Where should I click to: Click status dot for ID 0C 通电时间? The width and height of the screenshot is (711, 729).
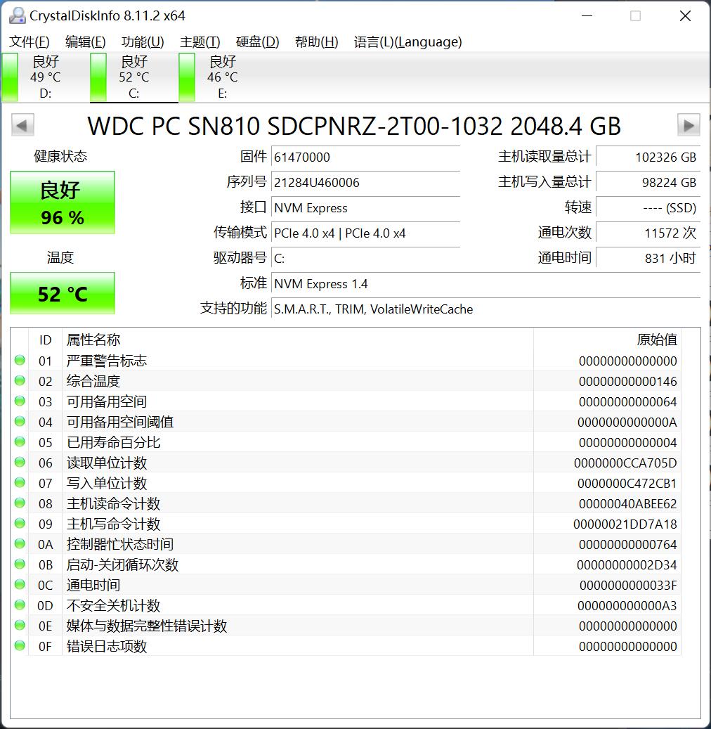[x=20, y=584]
